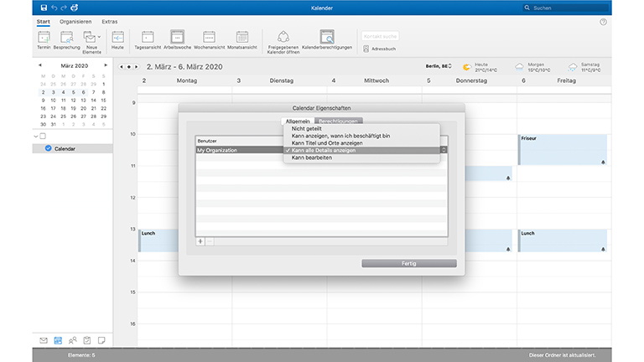The width and height of the screenshot is (644, 362).
Task: Click the Termin new appointment icon
Action: pyautogui.click(x=44, y=37)
